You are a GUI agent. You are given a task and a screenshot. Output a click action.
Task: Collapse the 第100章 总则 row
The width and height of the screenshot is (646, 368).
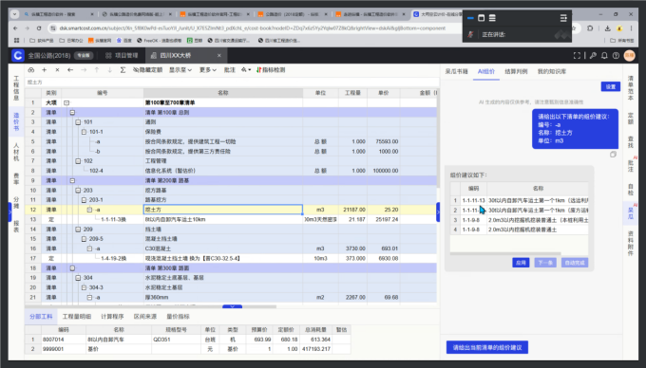click(x=72, y=112)
